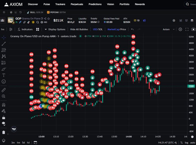Redo the chart action
This screenshot has height=145, width=196.
click(x=139, y=29)
